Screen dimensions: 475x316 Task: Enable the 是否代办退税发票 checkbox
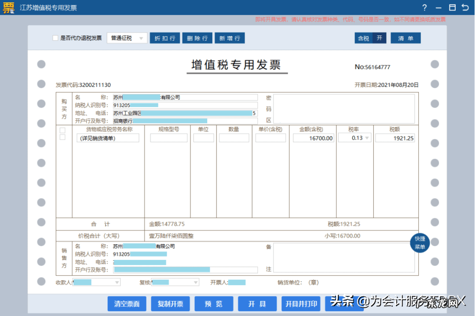click(x=55, y=38)
